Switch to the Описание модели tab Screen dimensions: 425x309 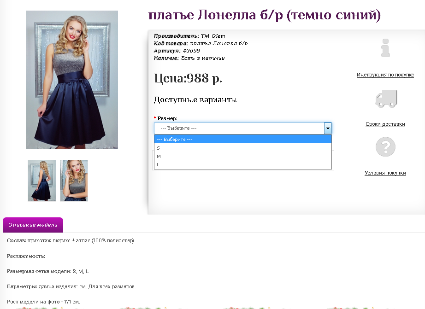pyautogui.click(x=33, y=225)
